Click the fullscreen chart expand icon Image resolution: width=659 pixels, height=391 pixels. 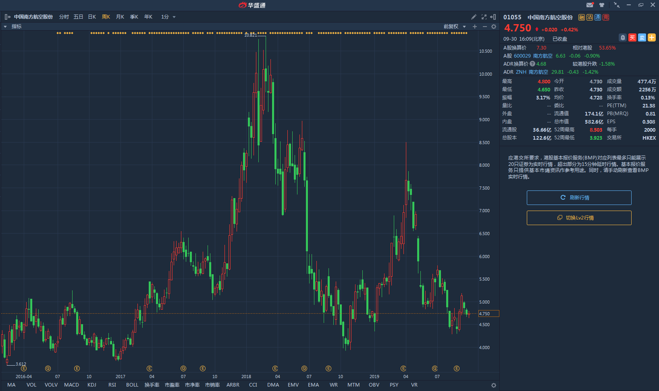pyautogui.click(x=484, y=17)
